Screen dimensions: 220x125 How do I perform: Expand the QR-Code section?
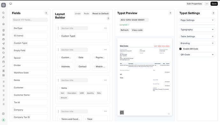coord(197,55)
